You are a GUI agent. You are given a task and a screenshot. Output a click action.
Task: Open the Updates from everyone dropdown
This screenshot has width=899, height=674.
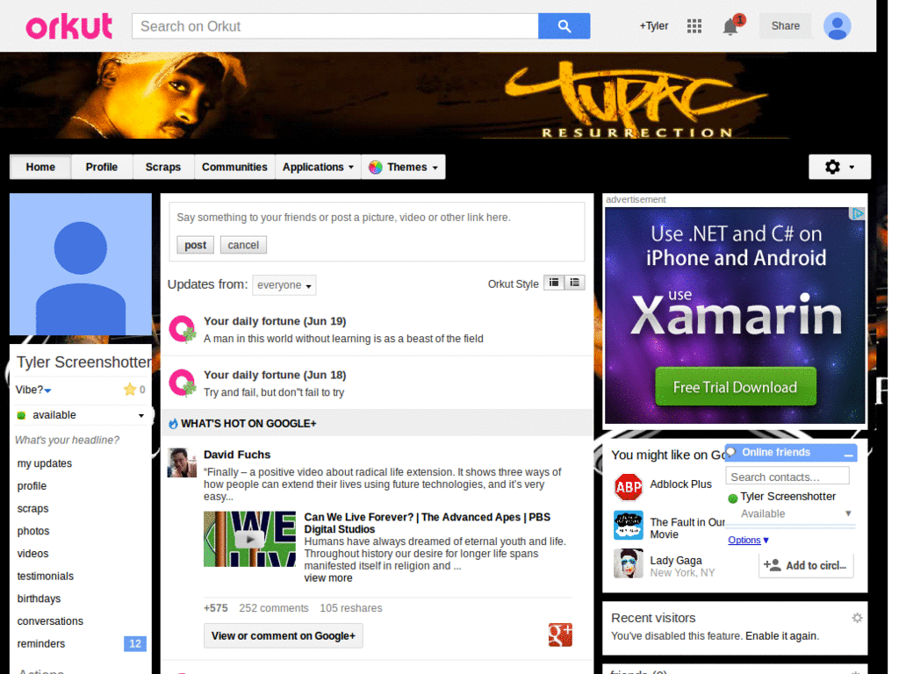284,285
